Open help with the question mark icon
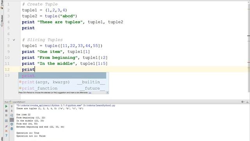The width and height of the screenshot is (250, 141). (6, 136)
